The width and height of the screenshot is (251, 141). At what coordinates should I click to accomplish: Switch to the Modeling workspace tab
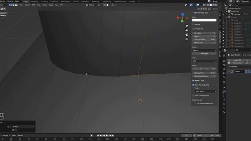pyautogui.click(x=35, y=2)
